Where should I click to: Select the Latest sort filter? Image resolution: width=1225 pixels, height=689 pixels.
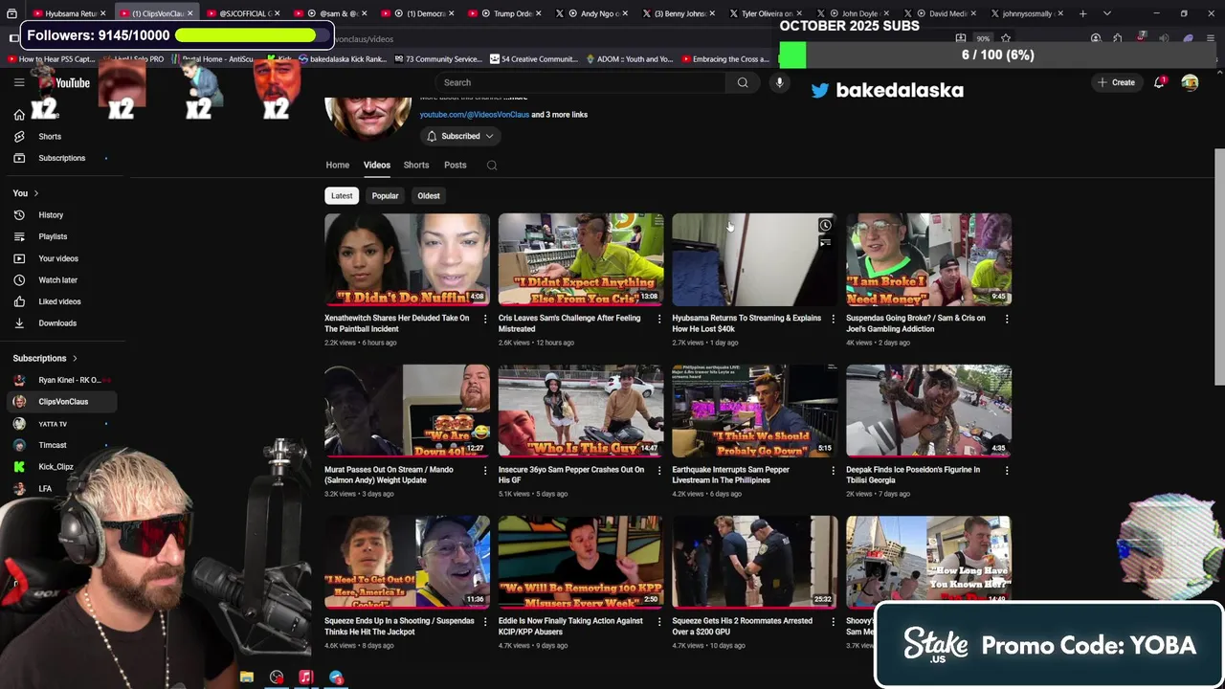click(342, 196)
